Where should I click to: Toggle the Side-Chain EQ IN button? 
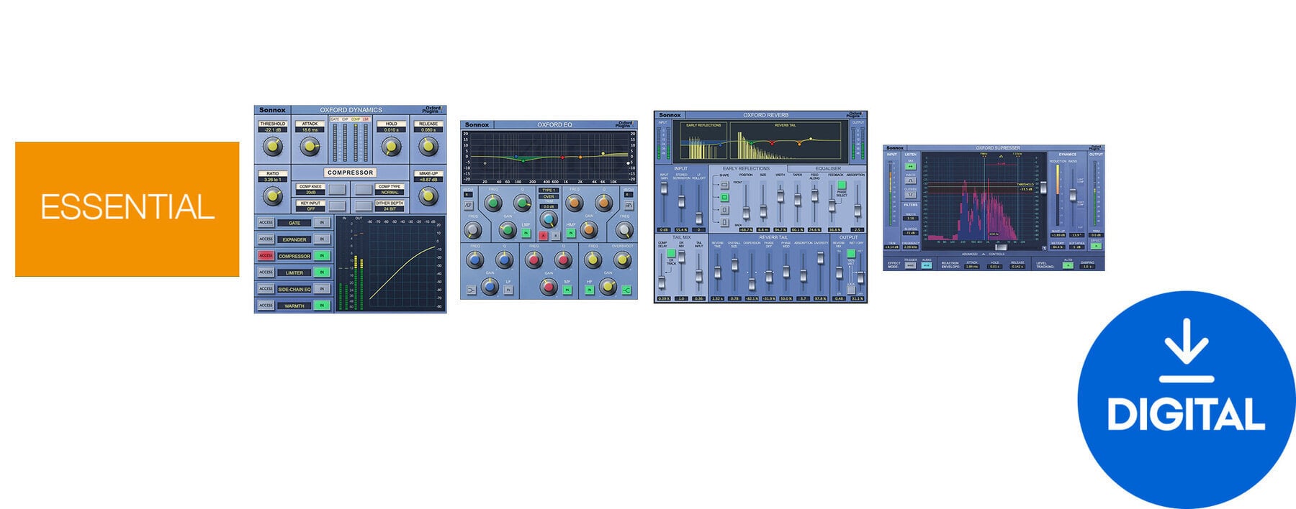coord(322,289)
